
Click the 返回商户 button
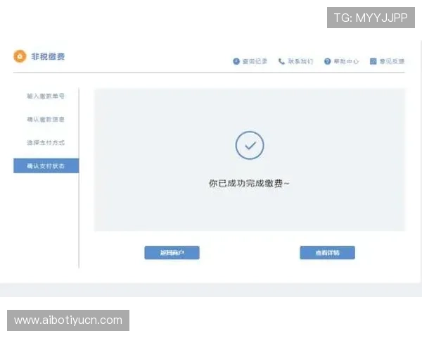point(172,253)
